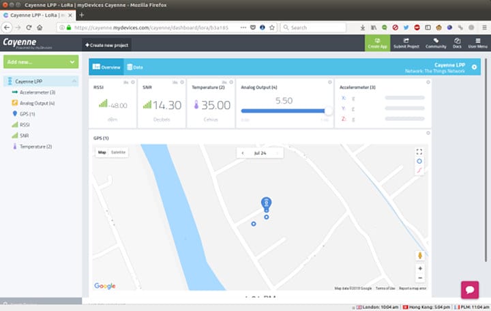Click Create new project button
The width and height of the screenshot is (491, 311).
[x=107, y=45]
